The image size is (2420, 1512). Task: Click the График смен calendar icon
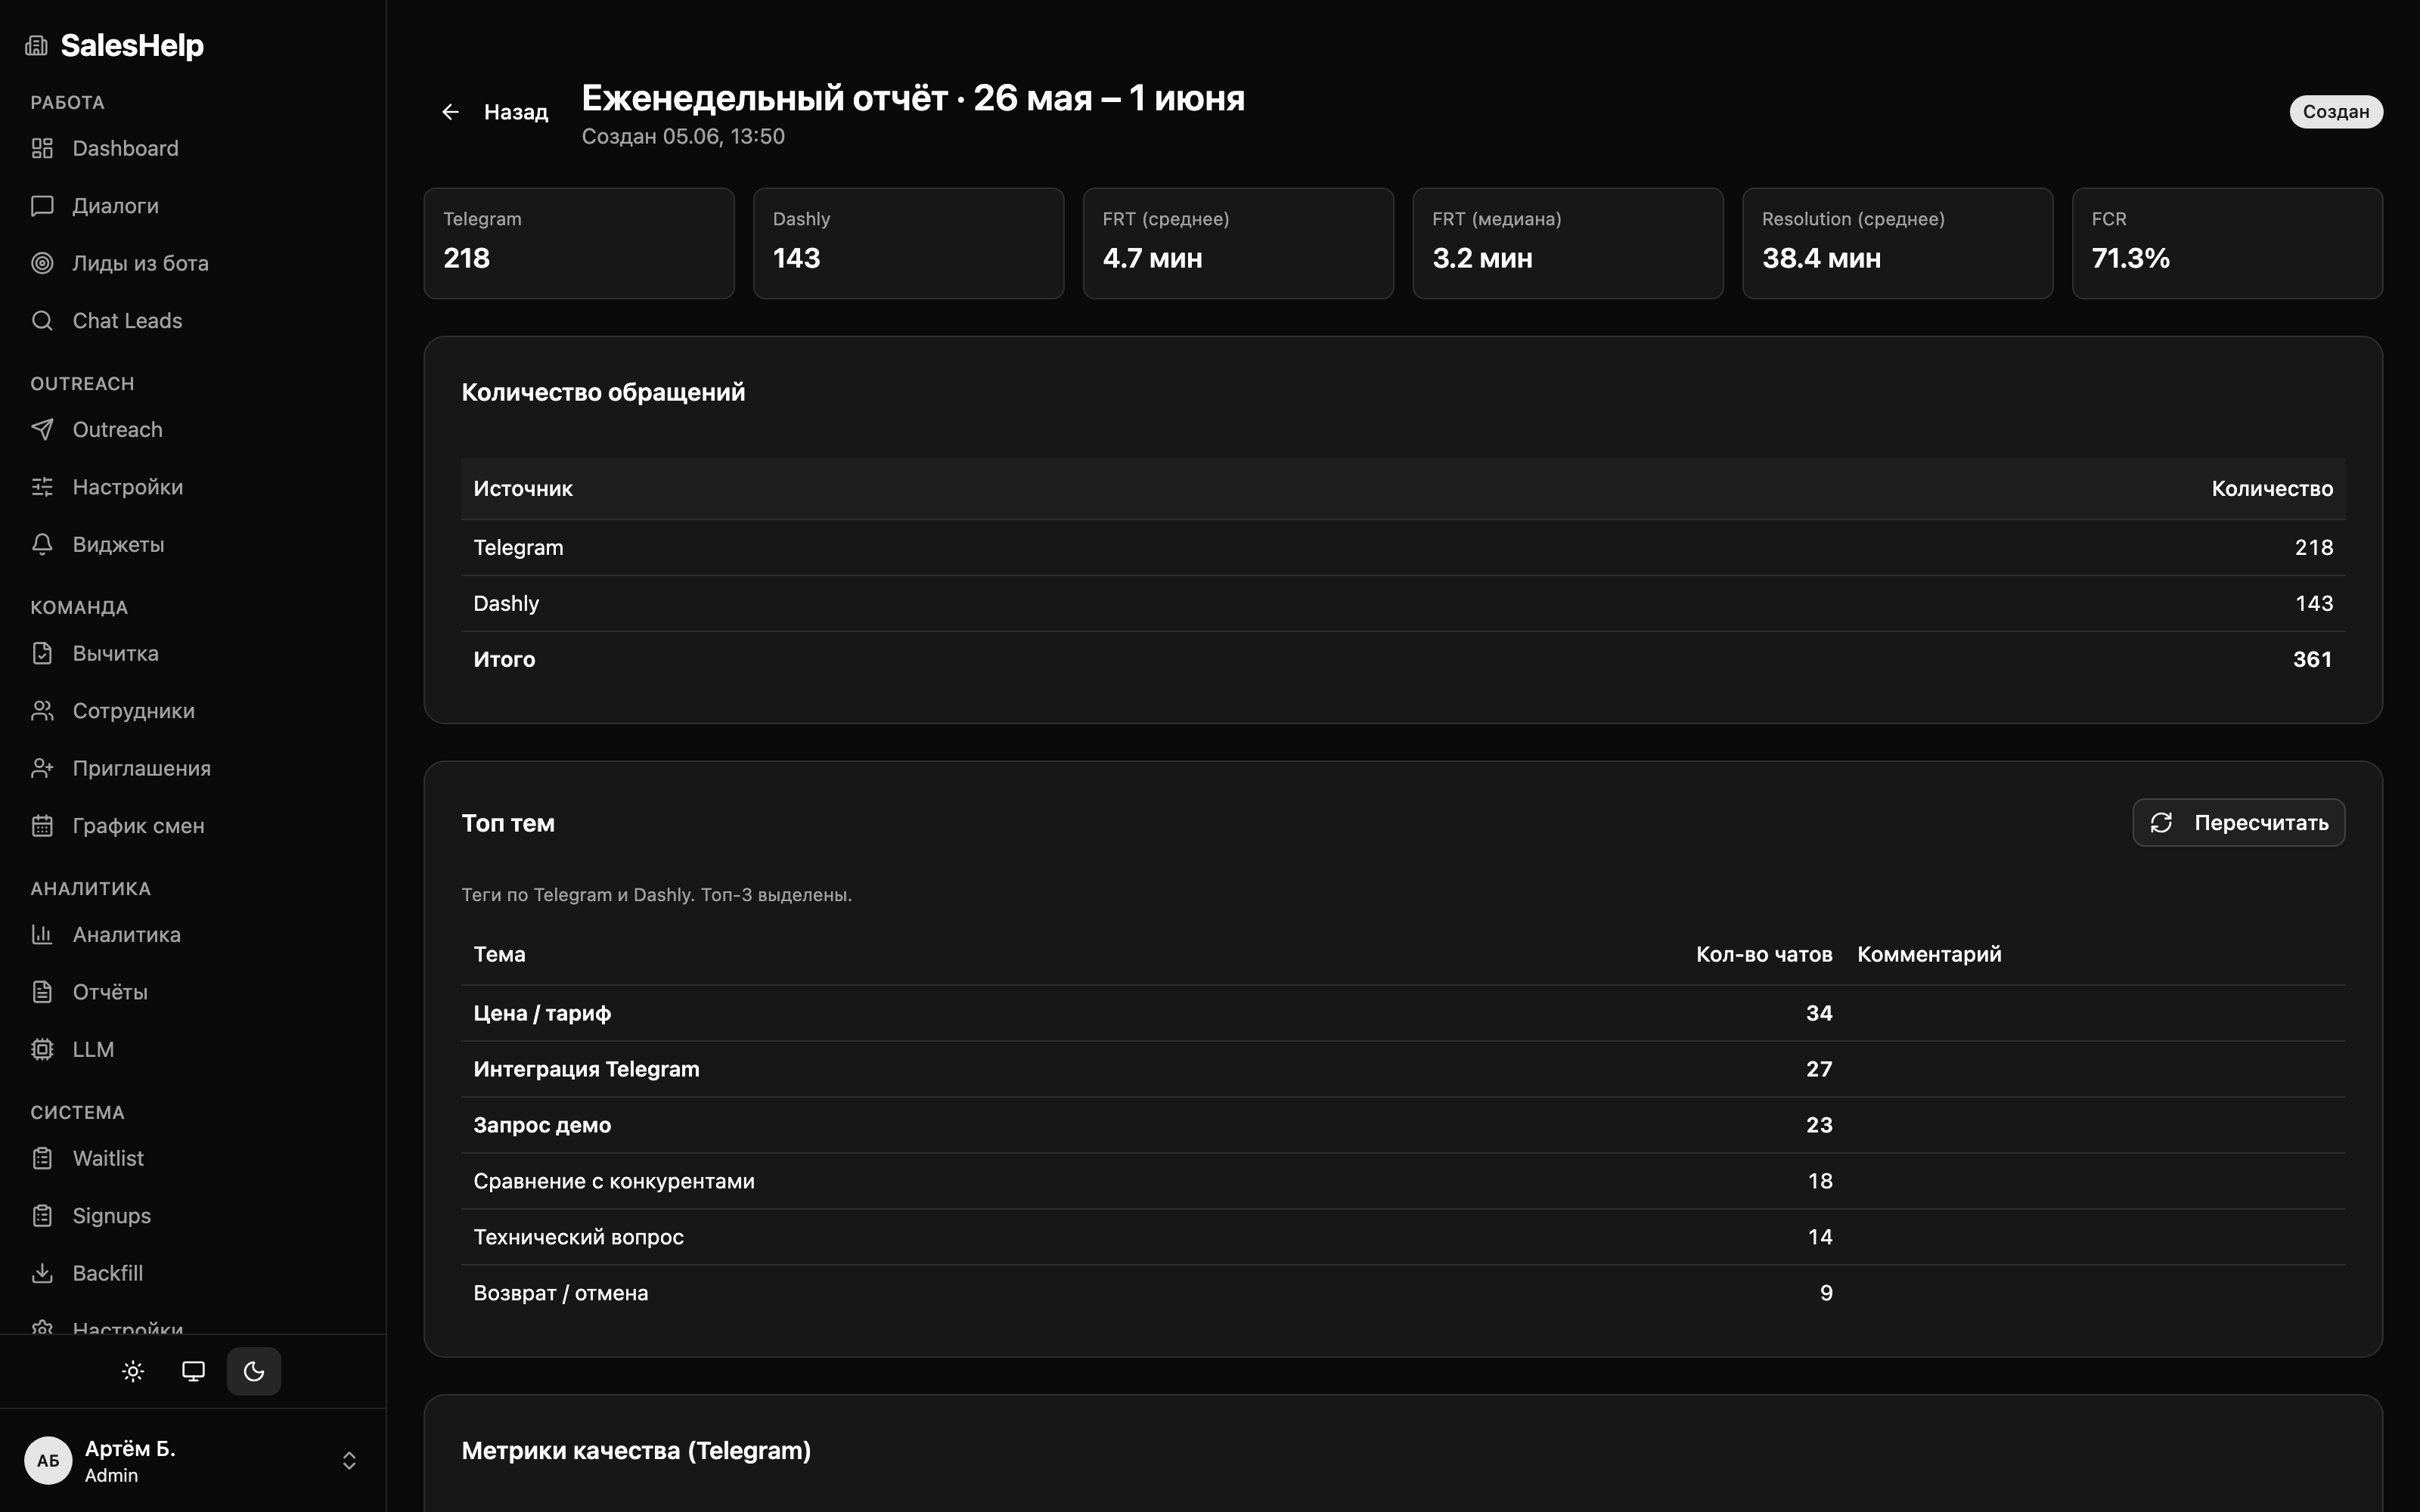click(42, 826)
